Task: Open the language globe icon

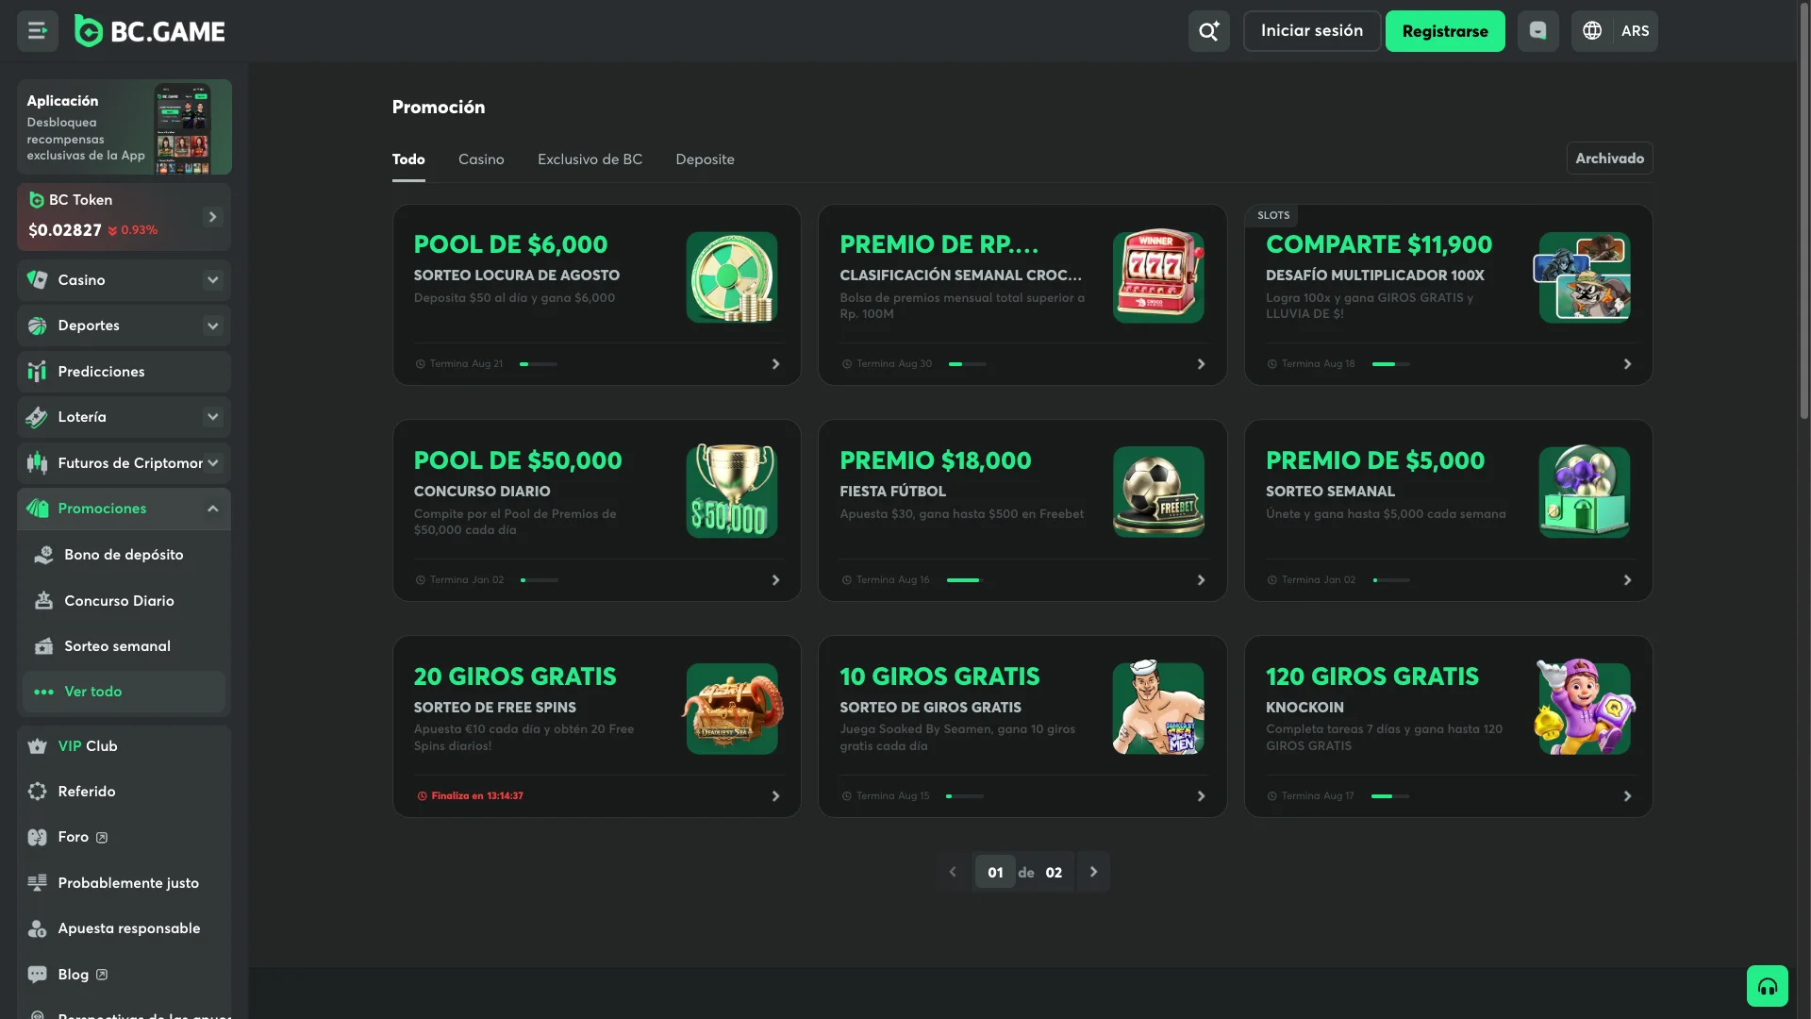Action: pyautogui.click(x=1592, y=31)
